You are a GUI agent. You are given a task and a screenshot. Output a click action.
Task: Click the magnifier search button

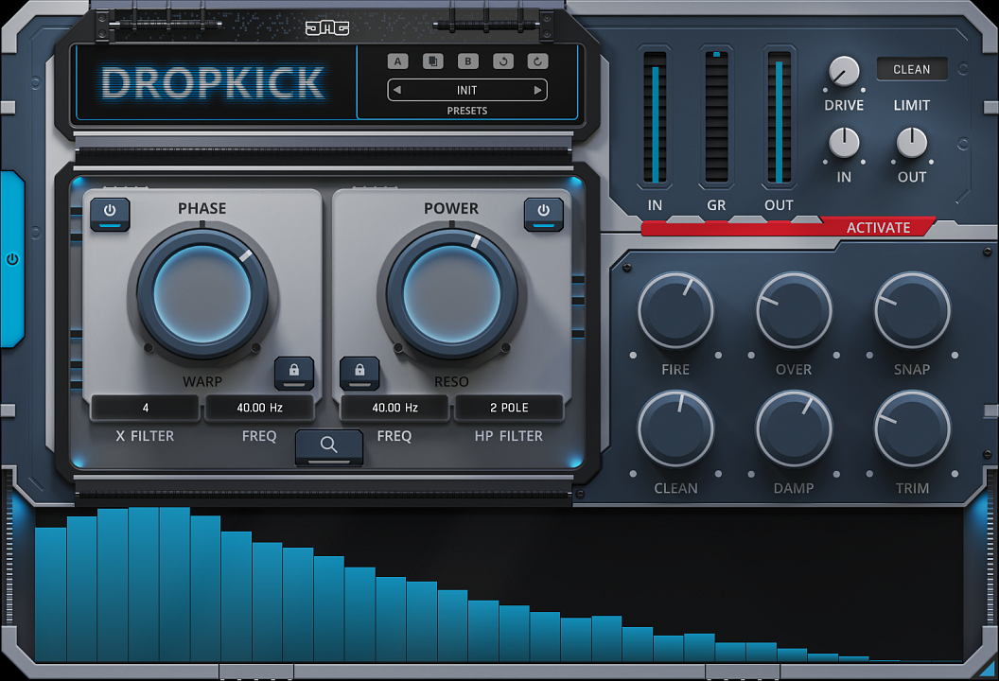click(328, 445)
